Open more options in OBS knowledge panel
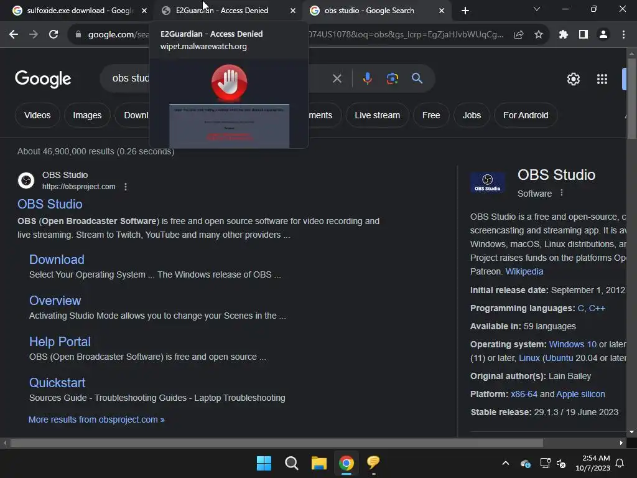 [x=562, y=193]
